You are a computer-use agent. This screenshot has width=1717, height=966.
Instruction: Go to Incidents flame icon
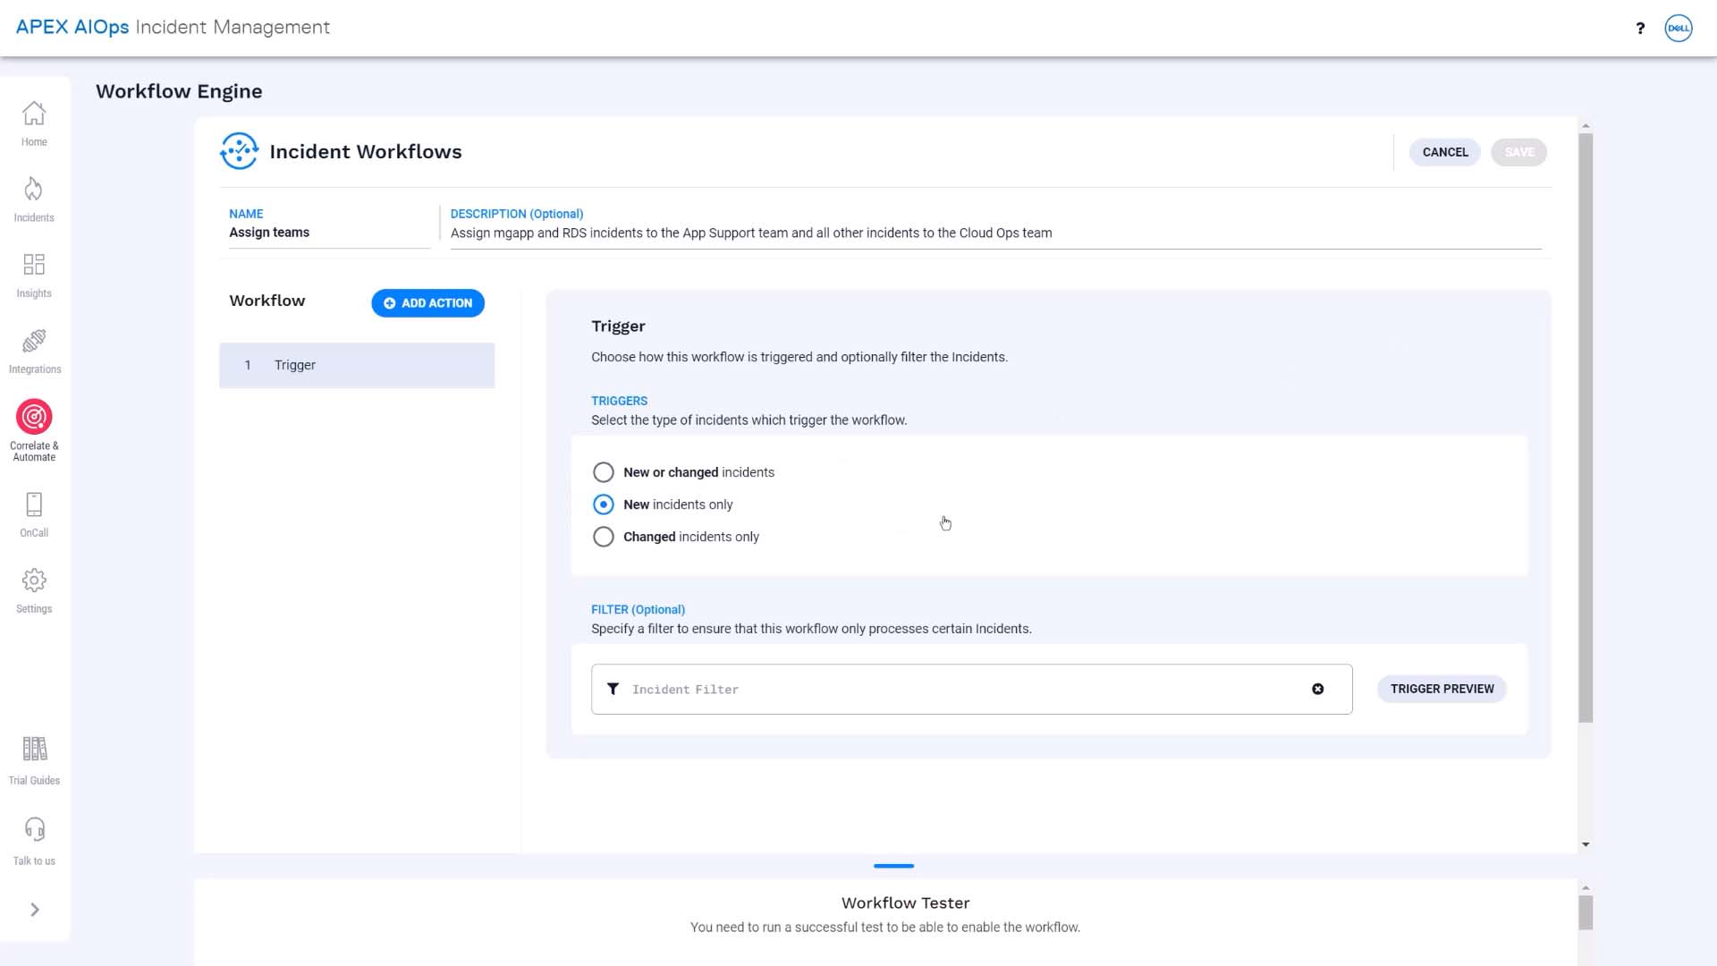(34, 190)
